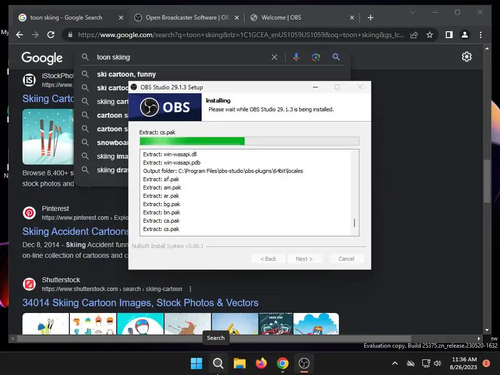Screen dimensions: 500x375
Task: Open Google quick settings gear
Action: (x=466, y=57)
